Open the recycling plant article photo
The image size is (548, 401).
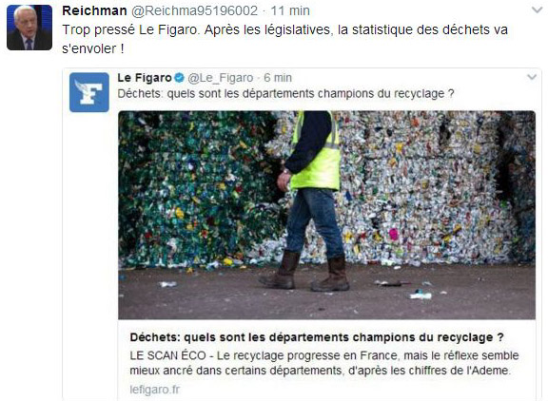pos(326,215)
